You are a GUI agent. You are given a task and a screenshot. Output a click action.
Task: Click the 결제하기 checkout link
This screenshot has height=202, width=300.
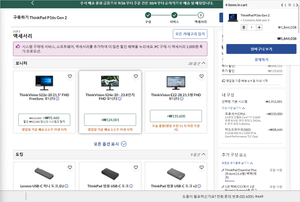coord(261,60)
